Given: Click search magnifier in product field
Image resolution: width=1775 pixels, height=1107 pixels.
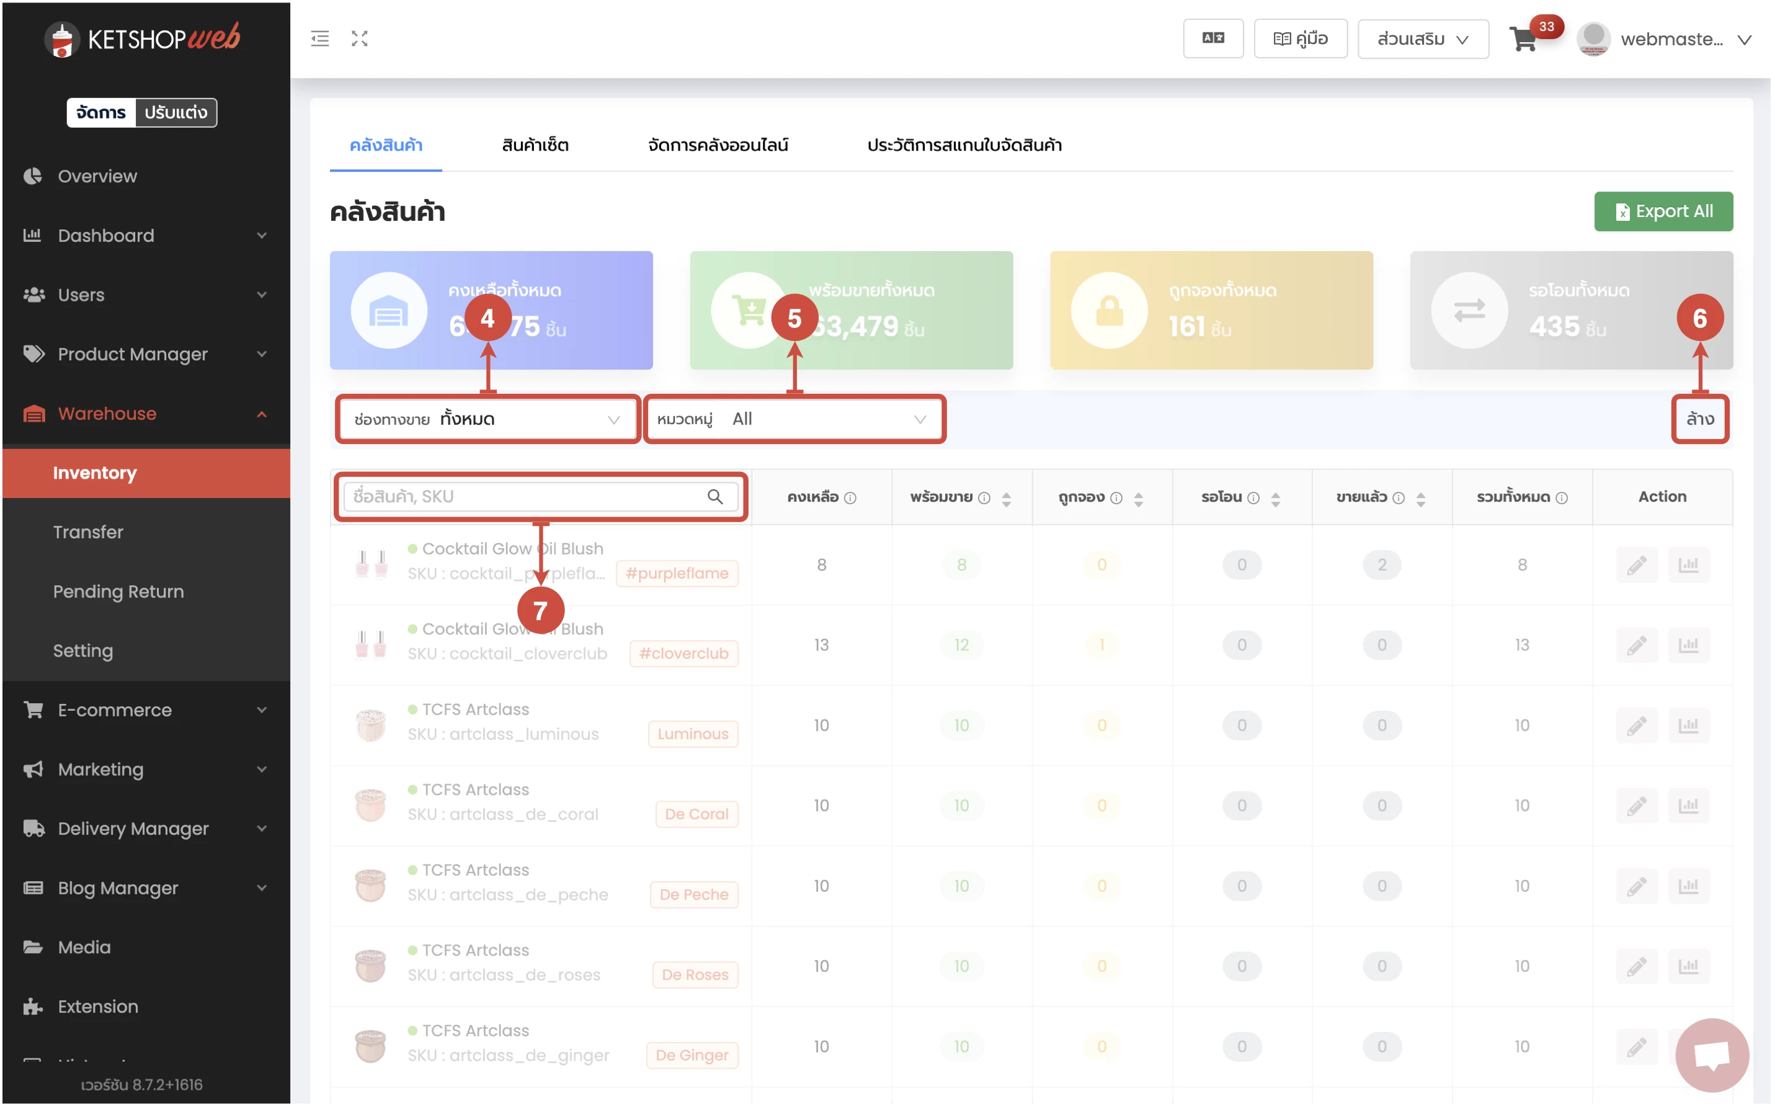Looking at the screenshot, I should 716,498.
